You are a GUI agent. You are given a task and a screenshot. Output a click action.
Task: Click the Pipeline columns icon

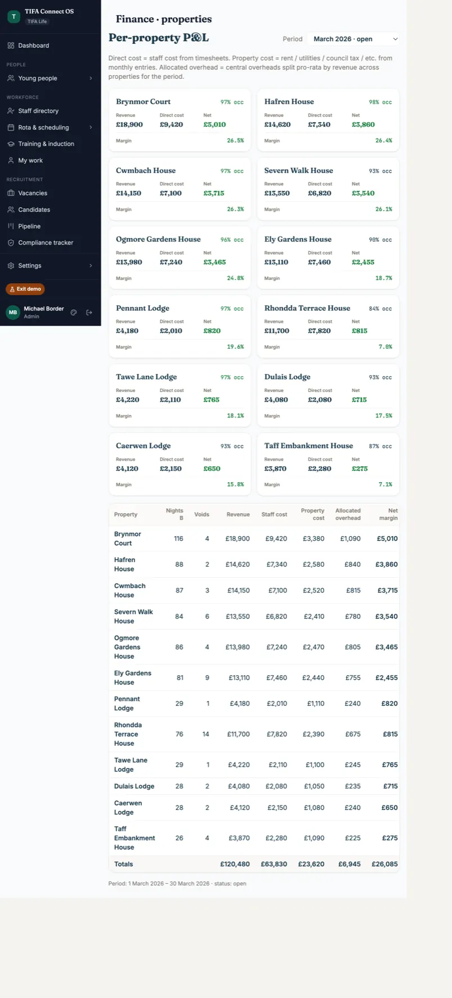tap(11, 226)
